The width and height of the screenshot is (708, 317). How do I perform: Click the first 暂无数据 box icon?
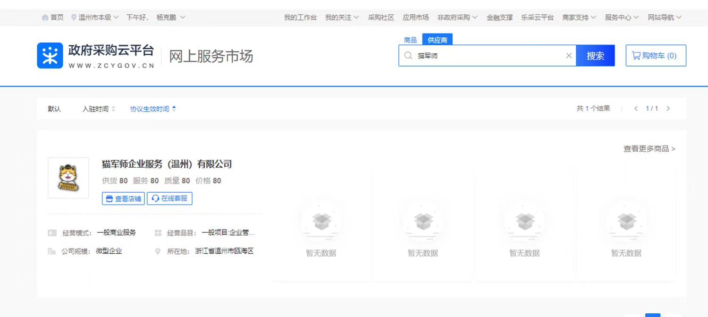321,221
